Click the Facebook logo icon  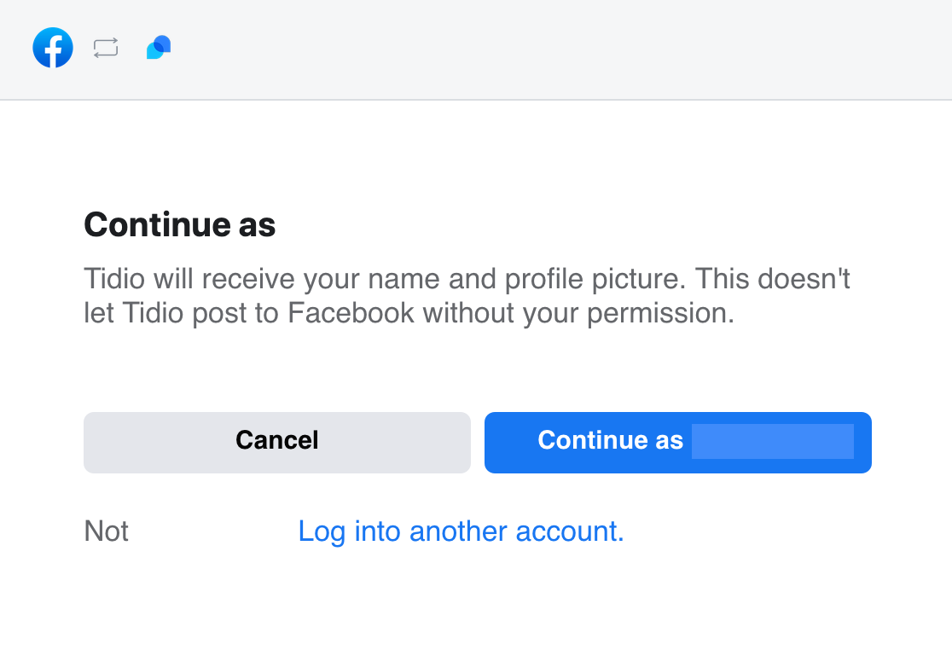(53, 48)
